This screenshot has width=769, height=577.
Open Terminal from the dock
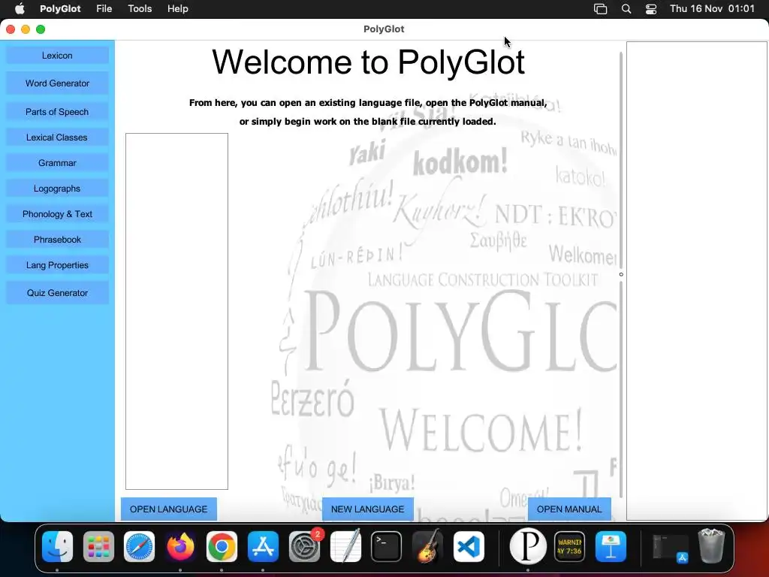[x=387, y=547]
